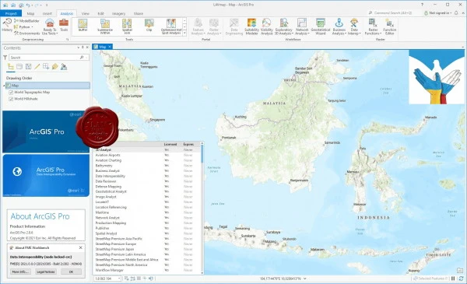Image resolution: width=467 pixels, height=284 pixels.
Task: Open Visibility Analysis
Action: (x=266, y=26)
